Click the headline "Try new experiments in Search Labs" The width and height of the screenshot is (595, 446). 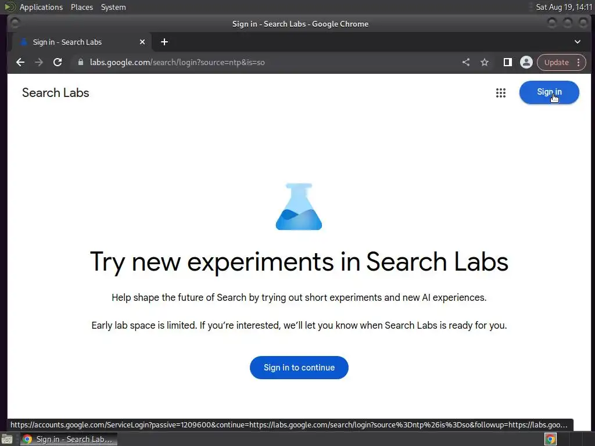(299, 262)
